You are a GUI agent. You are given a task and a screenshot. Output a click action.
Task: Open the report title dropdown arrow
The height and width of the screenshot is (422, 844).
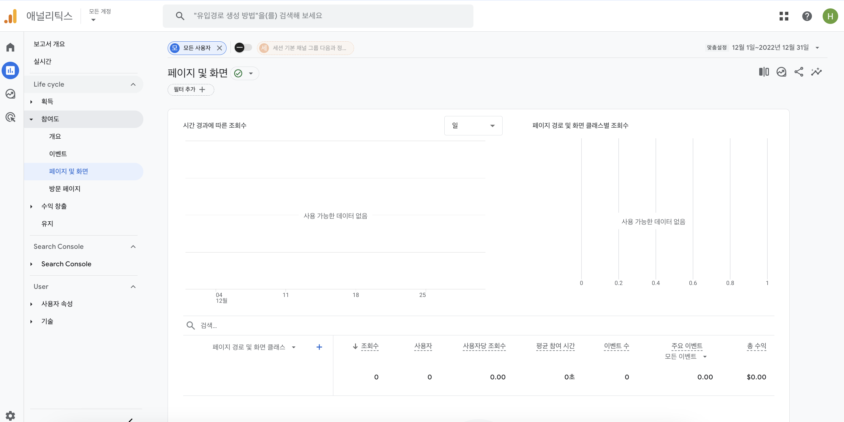251,73
